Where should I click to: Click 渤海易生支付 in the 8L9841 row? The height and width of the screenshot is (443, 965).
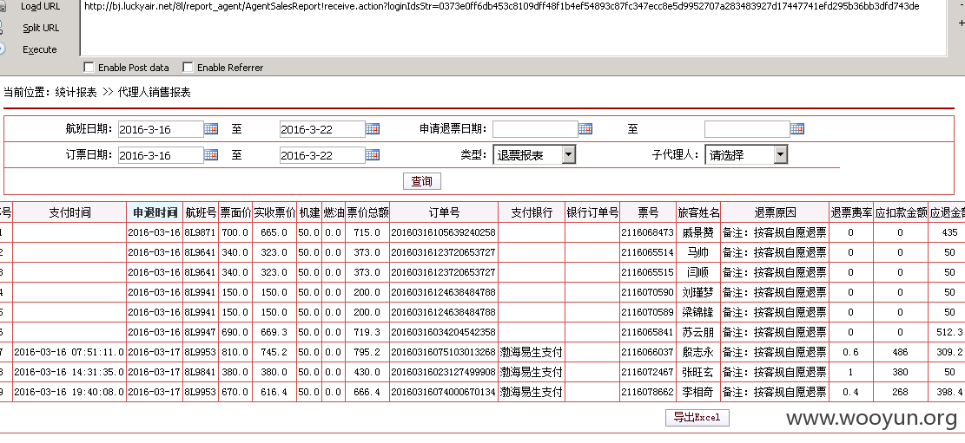tap(531, 372)
